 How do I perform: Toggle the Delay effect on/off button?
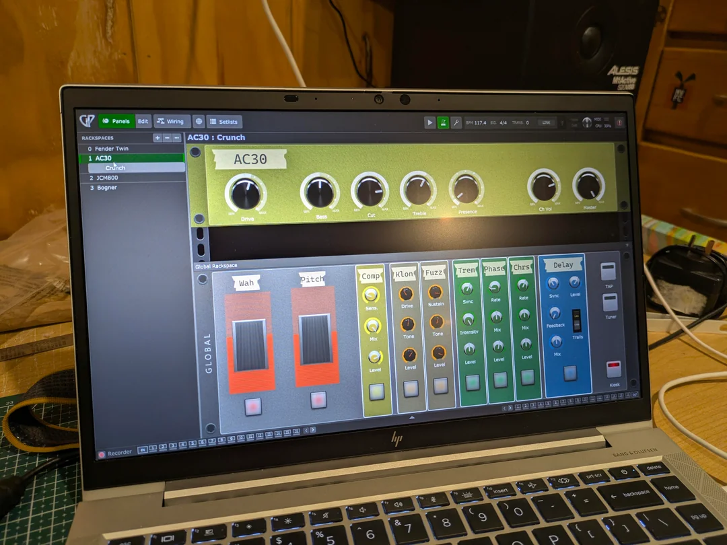570,373
